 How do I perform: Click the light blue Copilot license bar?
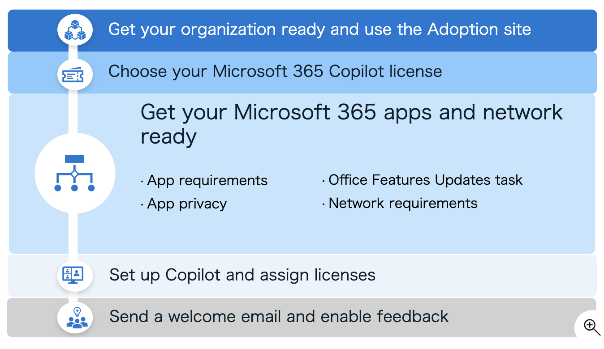(302, 72)
